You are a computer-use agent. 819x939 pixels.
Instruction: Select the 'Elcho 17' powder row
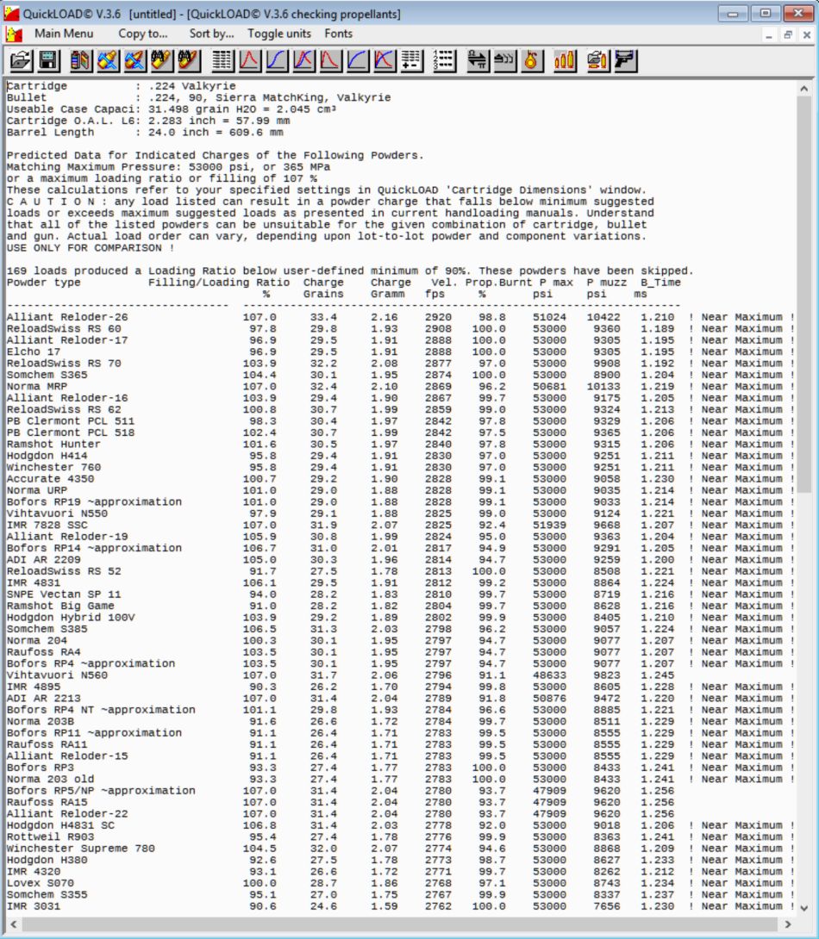click(x=400, y=351)
